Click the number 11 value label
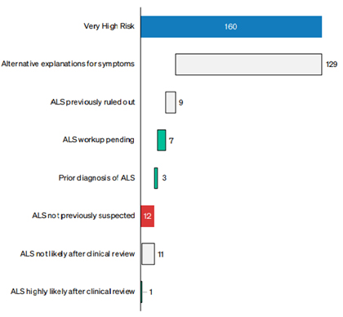This screenshot has width=343, height=317. coord(161,254)
